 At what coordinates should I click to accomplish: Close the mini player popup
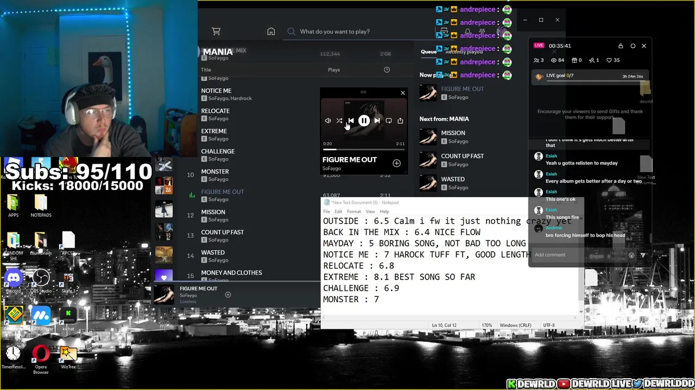402,93
